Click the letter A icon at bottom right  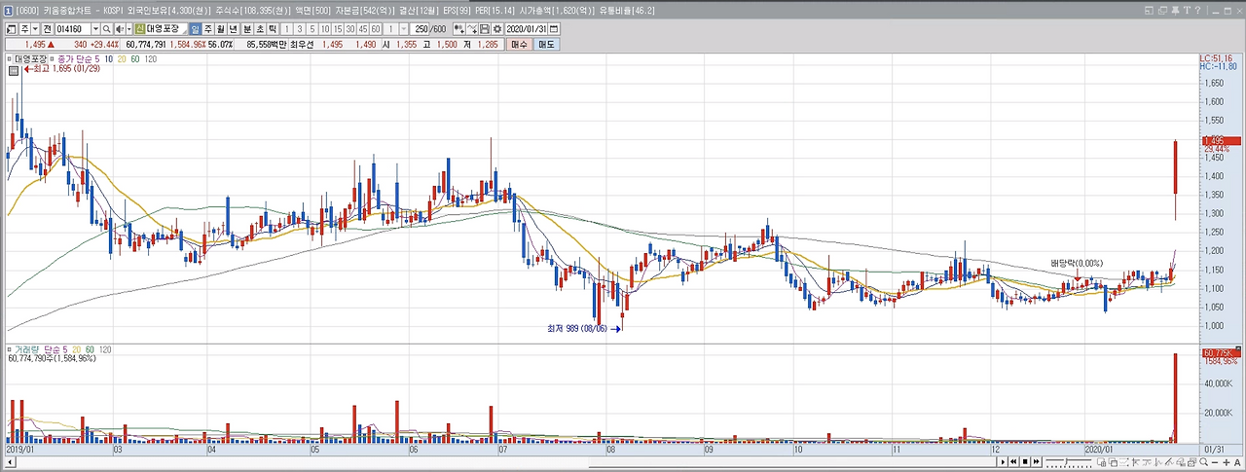1237,462
